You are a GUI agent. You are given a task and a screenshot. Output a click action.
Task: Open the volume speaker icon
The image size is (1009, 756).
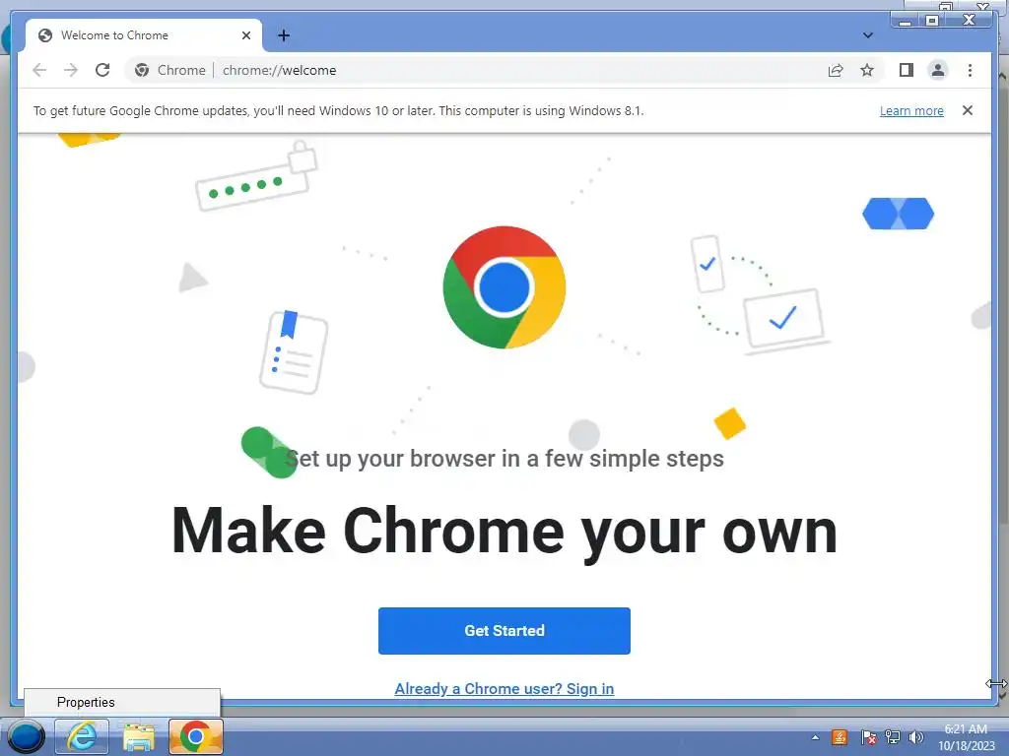point(915,737)
